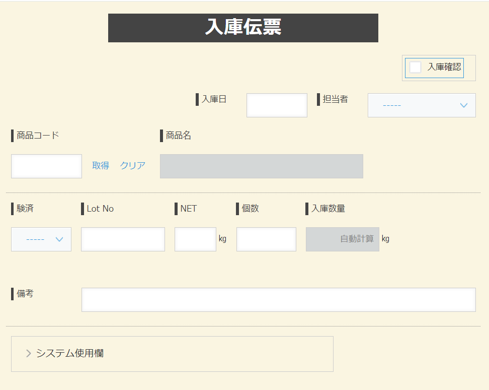Screen dimensions: 489x390
Task: Click the 担当者 field label
Action: [x=335, y=99]
